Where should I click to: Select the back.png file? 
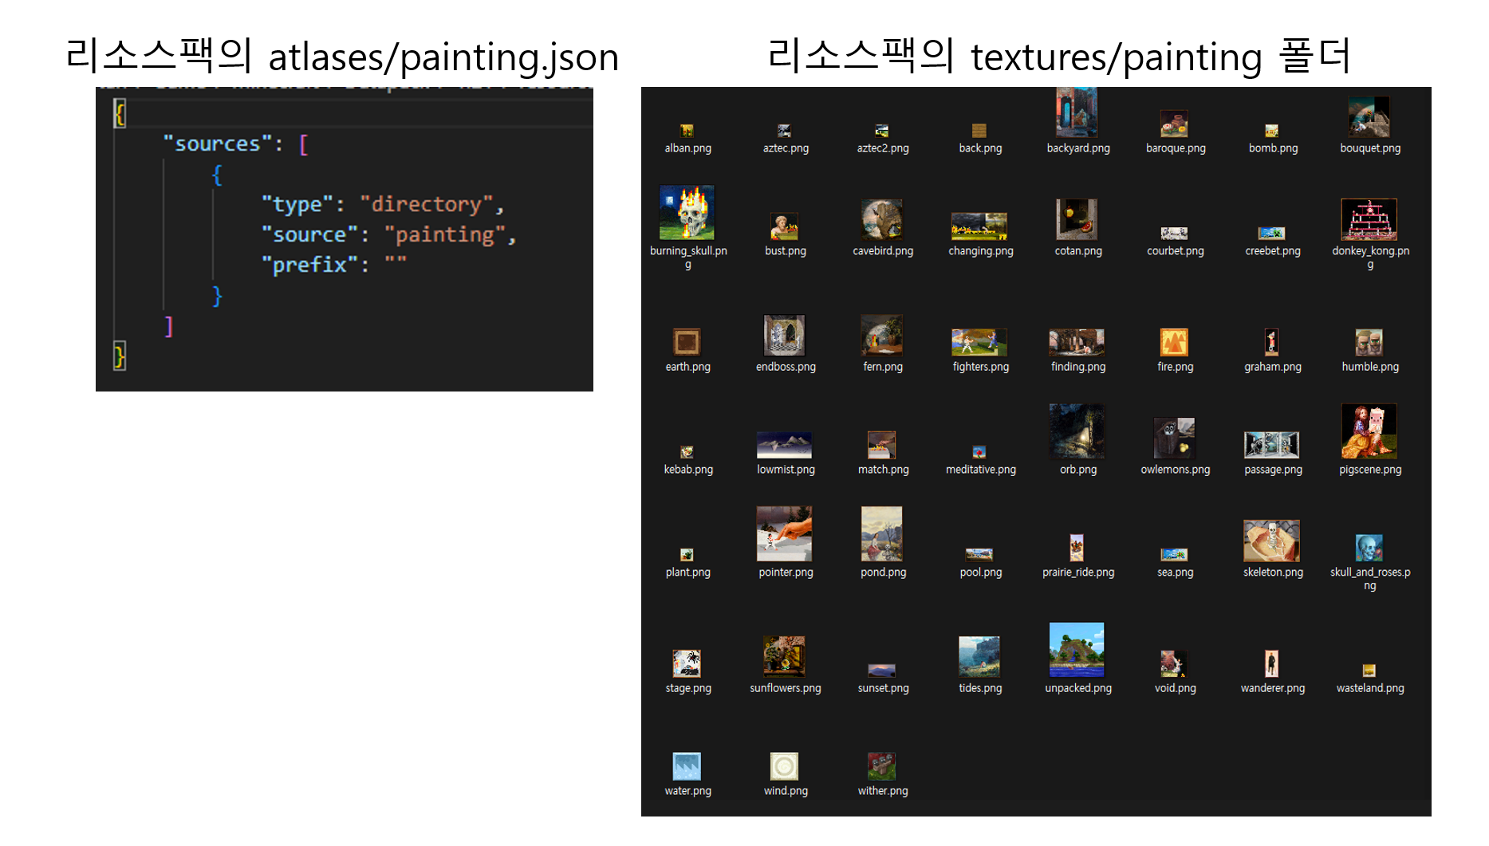[979, 131]
